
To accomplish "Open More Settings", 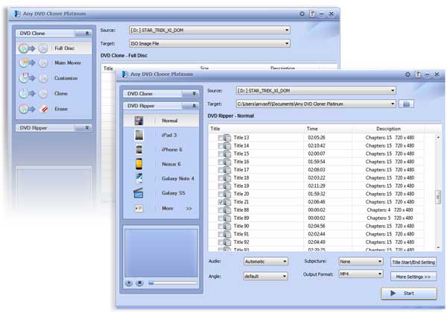I will click(413, 276).
